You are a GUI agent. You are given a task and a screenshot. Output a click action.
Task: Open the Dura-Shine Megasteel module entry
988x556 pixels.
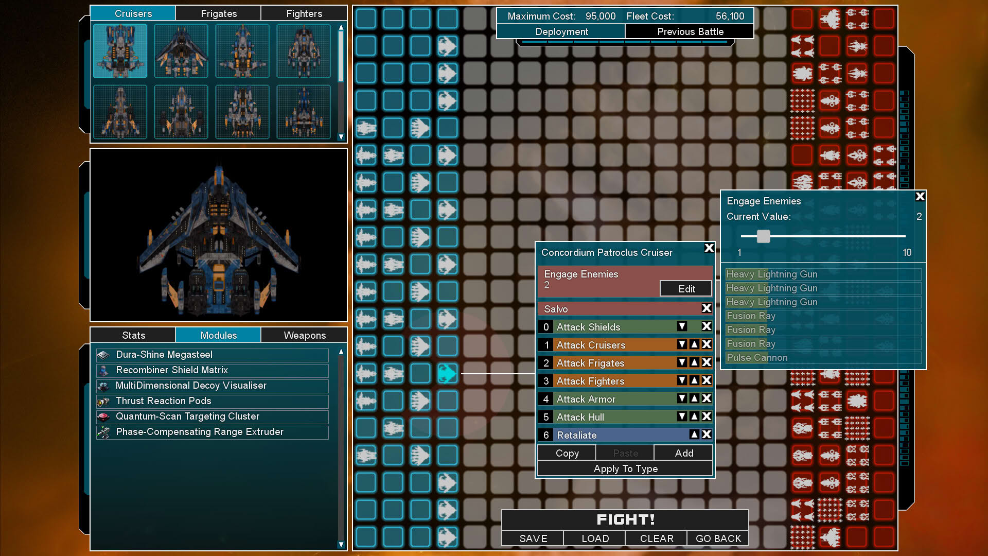pyautogui.click(x=212, y=355)
